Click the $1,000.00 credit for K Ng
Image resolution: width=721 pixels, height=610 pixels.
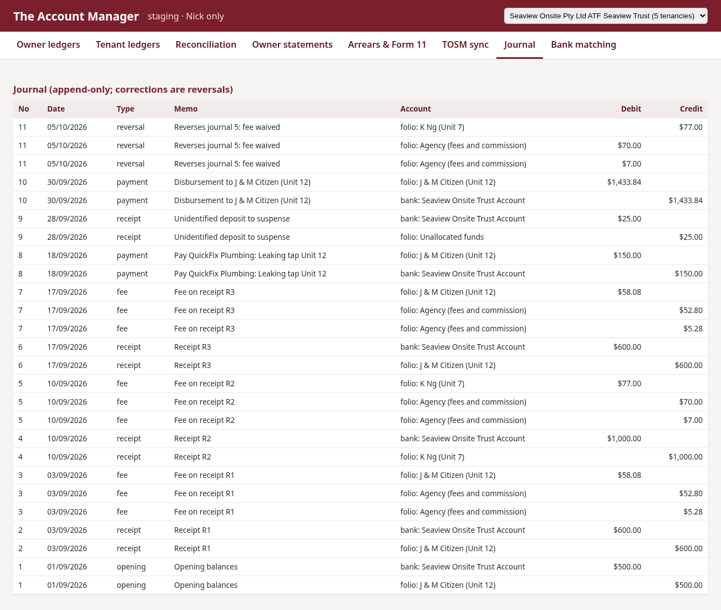(x=686, y=457)
